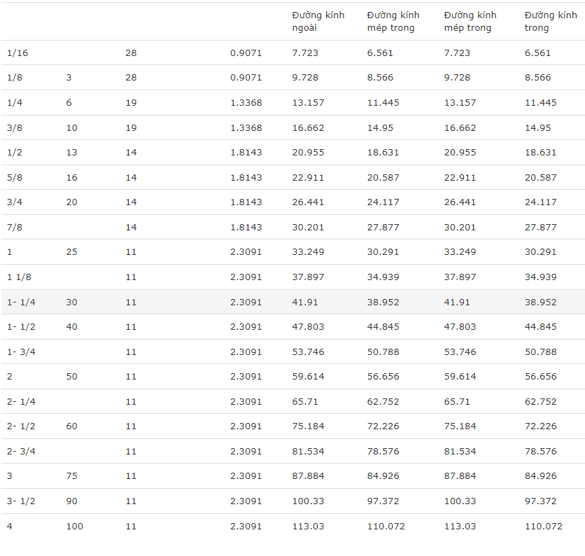
Task: Select the 3/4 row label
Action: click(x=15, y=202)
